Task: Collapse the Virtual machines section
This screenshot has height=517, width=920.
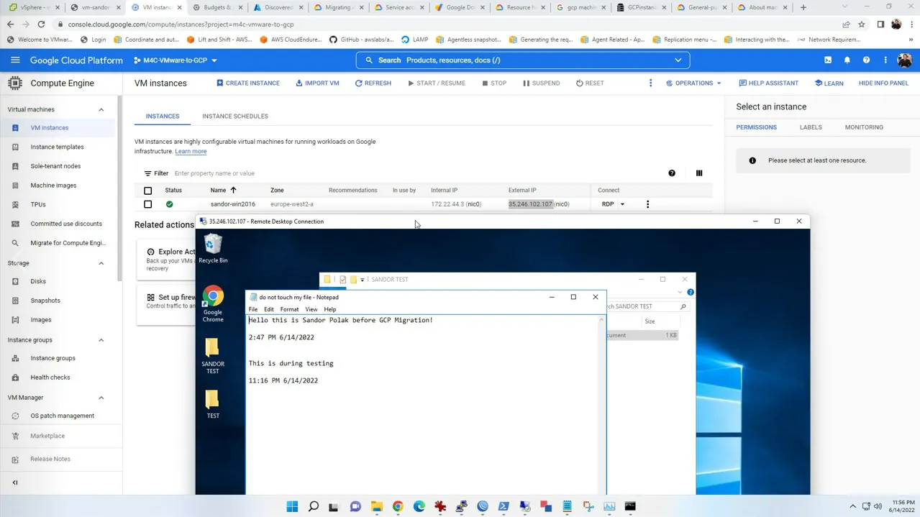Action: point(101,110)
